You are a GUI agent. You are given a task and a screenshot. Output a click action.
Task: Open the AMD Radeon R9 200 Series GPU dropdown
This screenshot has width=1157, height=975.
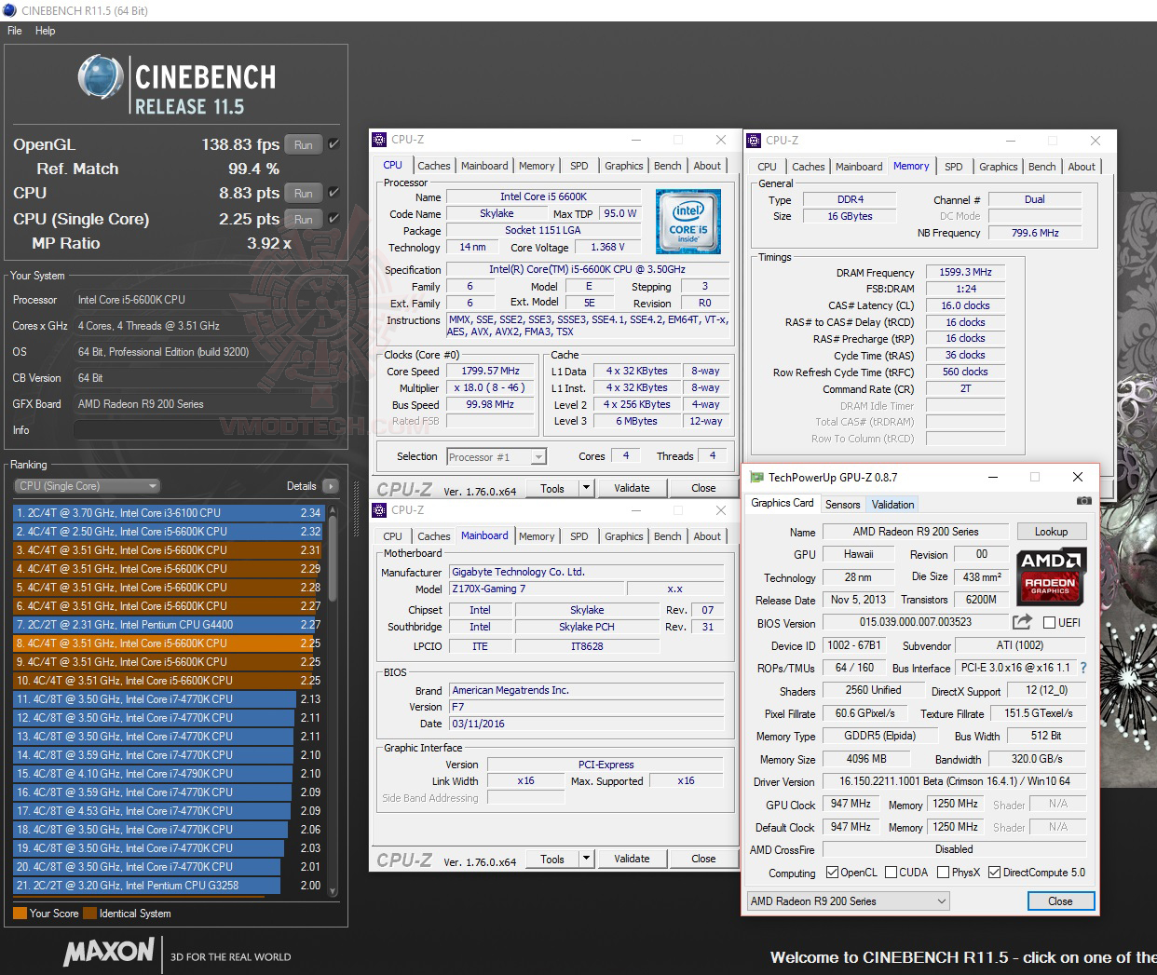pyautogui.click(x=849, y=901)
